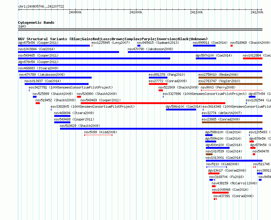
Task: Click nsv1013937 (Coe2014) label
Action: click(43, 81)
